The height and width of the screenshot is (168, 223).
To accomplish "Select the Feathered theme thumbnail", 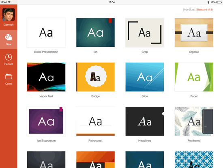I will click(194, 121).
